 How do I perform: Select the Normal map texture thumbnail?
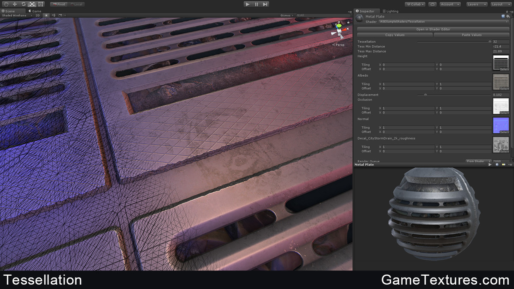coord(501,125)
